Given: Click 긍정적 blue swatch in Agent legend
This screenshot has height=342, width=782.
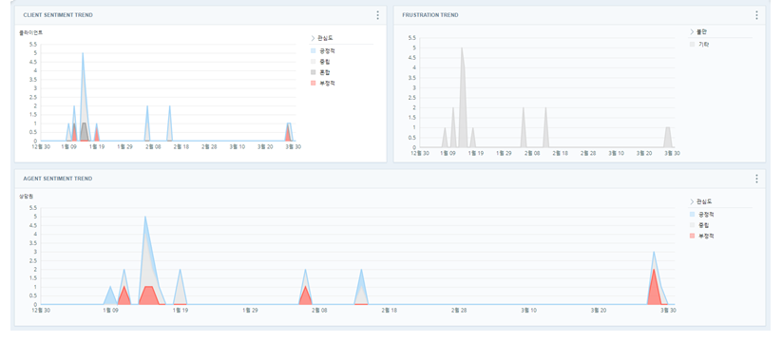Looking at the screenshot, I should coord(693,214).
